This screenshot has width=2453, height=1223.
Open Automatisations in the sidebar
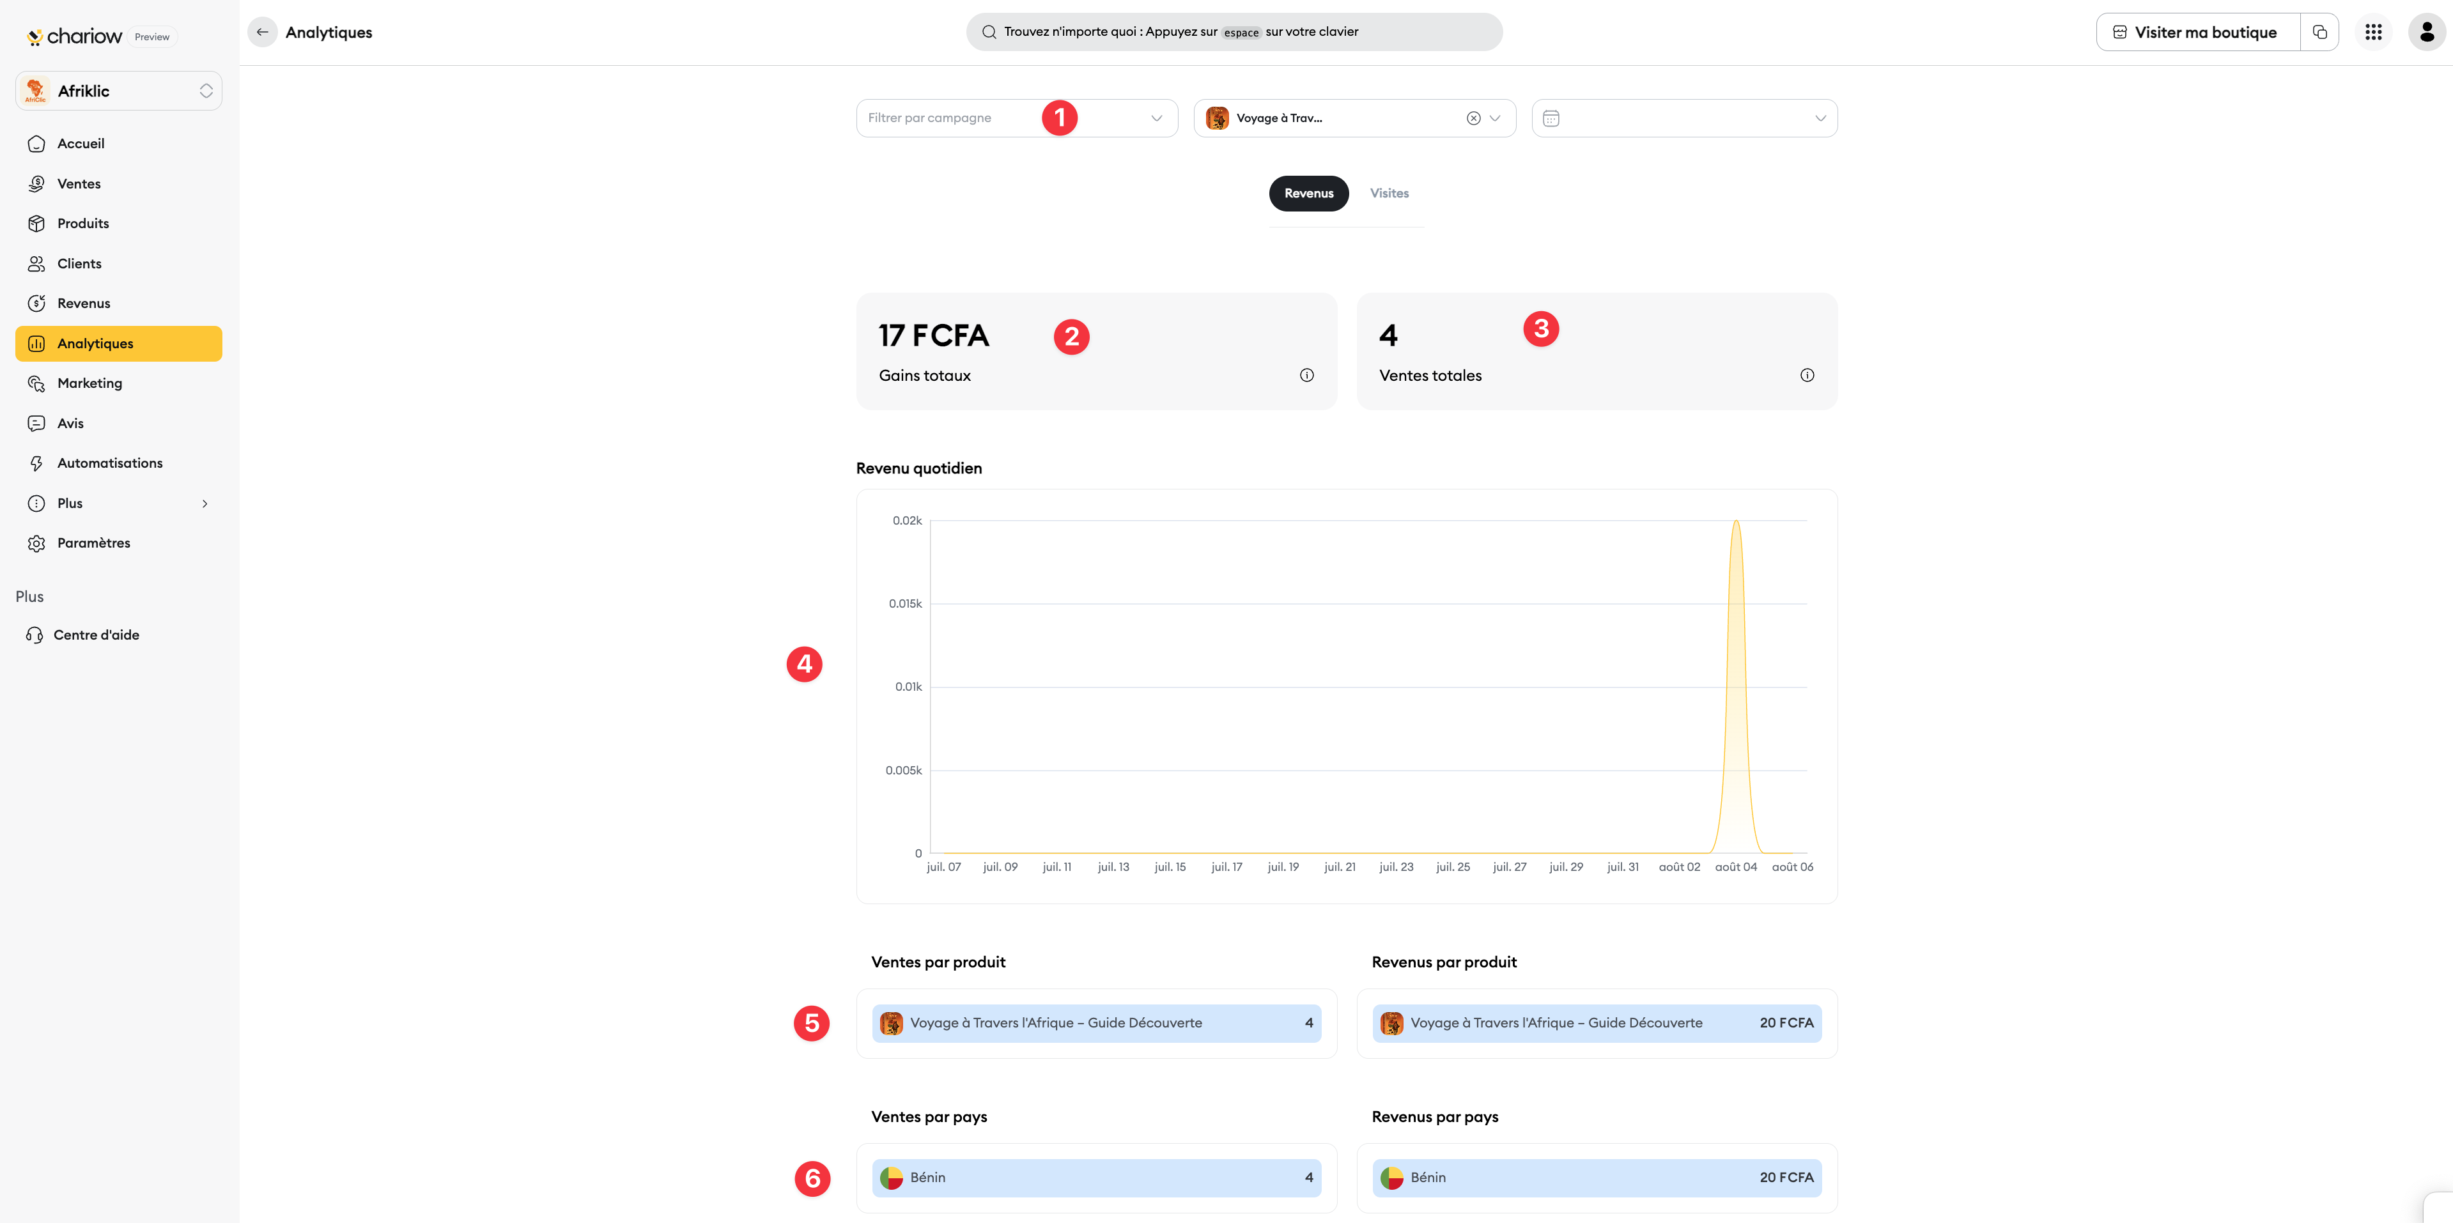pyautogui.click(x=119, y=463)
